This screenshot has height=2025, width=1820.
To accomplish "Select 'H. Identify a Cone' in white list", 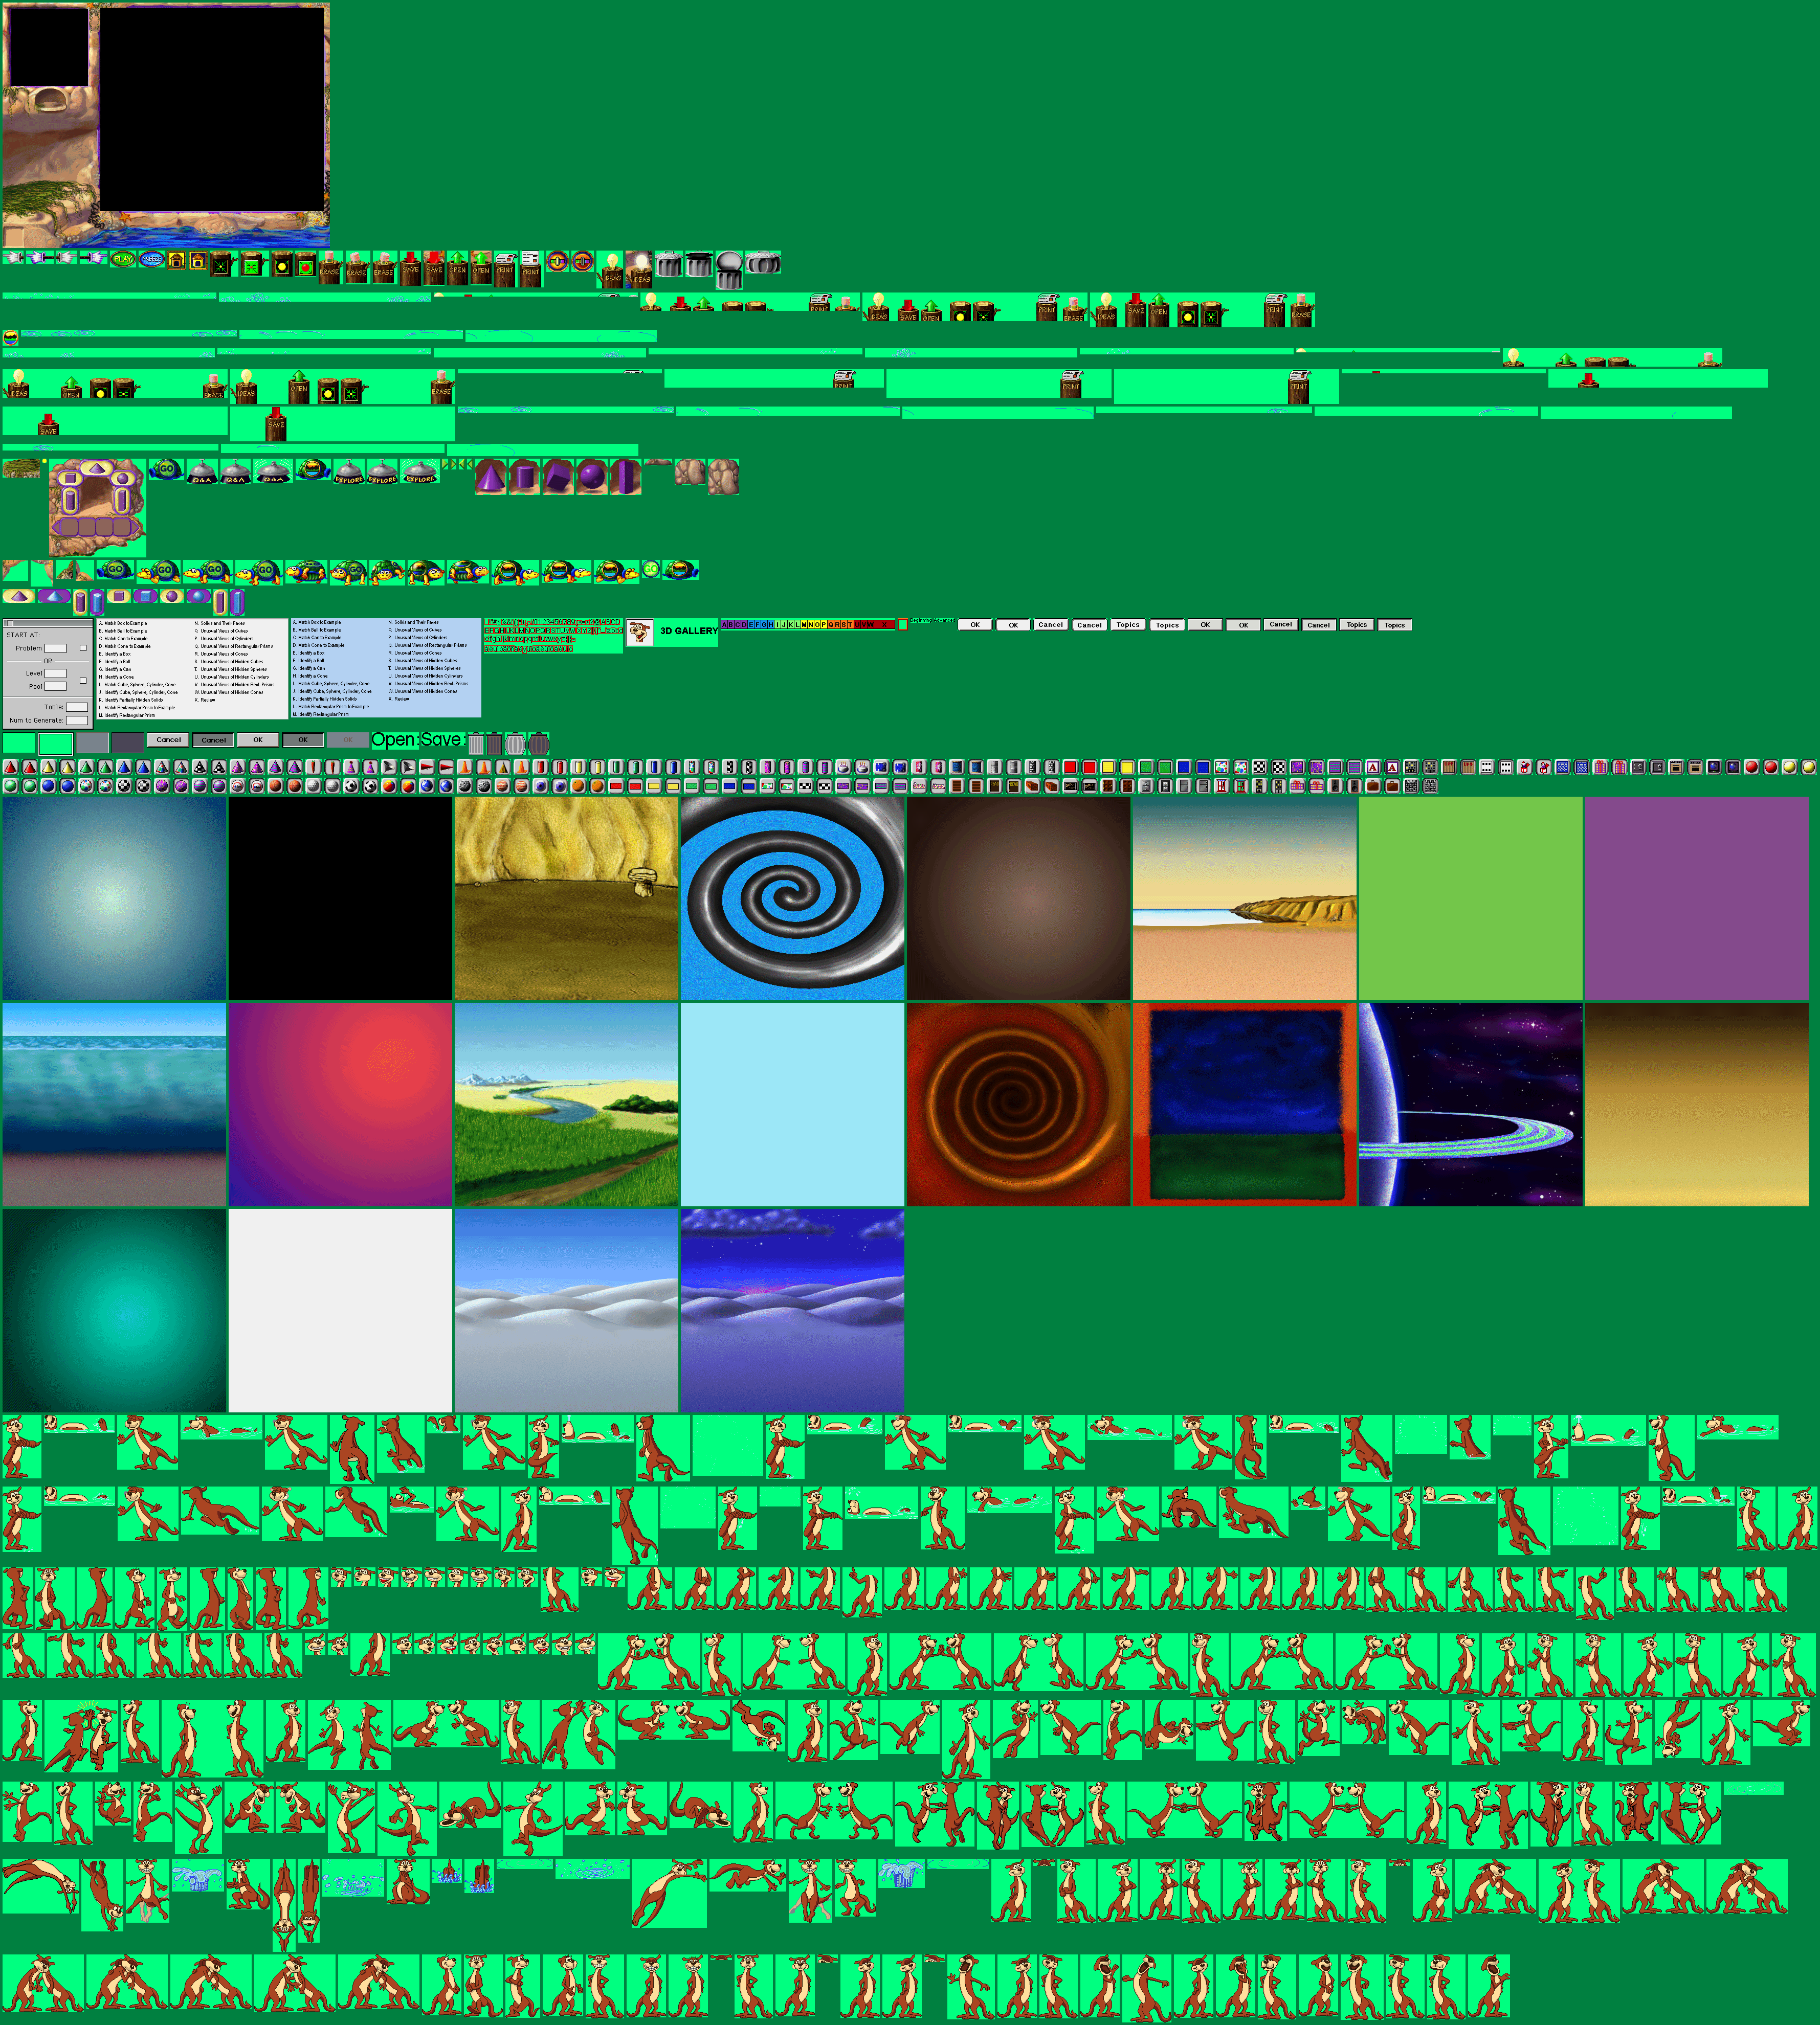I will (116, 677).
